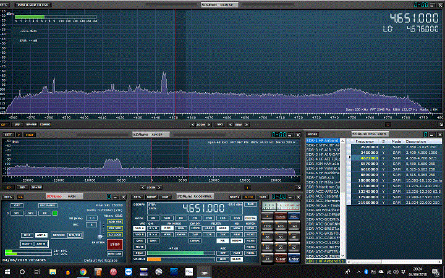Click the horizontal scrollbar right arrow in Memory Panel
The height and width of the screenshot is (278, 445).
pyautogui.click(x=439, y=261)
